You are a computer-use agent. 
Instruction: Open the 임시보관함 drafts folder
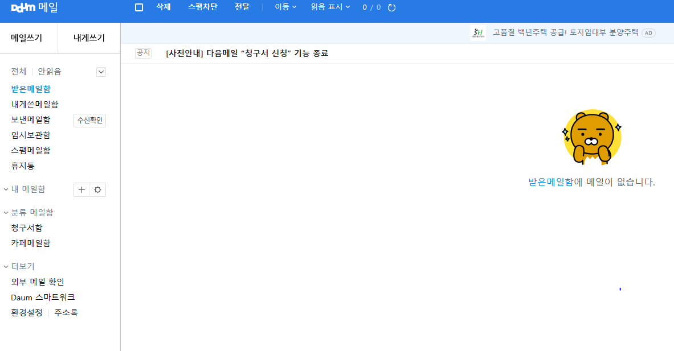tap(31, 135)
